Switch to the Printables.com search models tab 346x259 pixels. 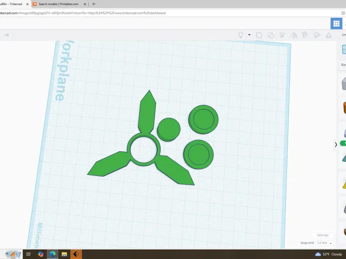pyautogui.click(x=59, y=4)
